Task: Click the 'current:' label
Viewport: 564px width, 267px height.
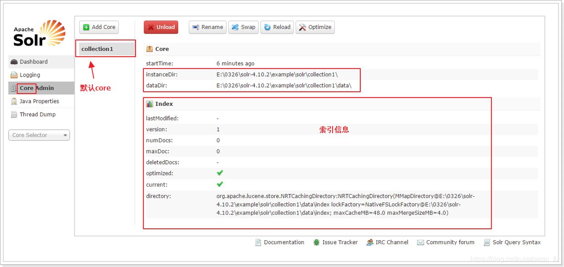Action: point(157,185)
